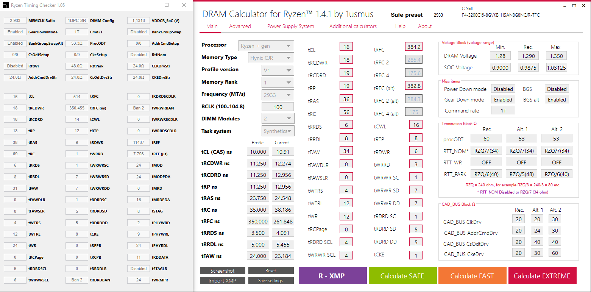Click the tRCDWR field in DRAM Calculator
This screenshot has height=292, width=591.
pyautogui.click(x=346, y=60)
